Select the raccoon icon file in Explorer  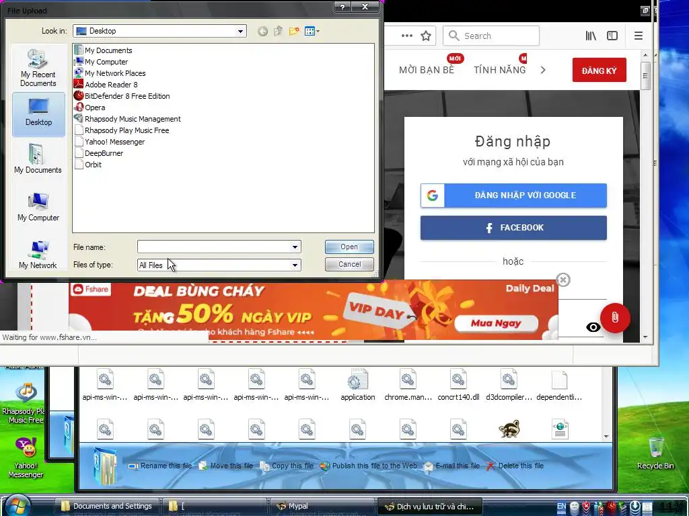pyautogui.click(x=509, y=429)
